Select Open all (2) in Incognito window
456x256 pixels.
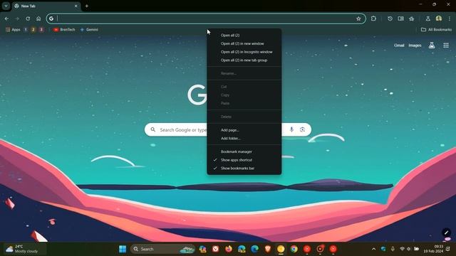coord(244,52)
